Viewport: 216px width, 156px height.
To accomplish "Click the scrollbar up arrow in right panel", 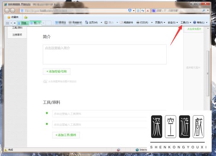I will [x=208, y=28].
